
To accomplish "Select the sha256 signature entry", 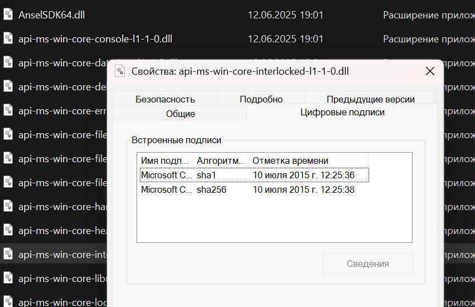I will tap(254, 189).
